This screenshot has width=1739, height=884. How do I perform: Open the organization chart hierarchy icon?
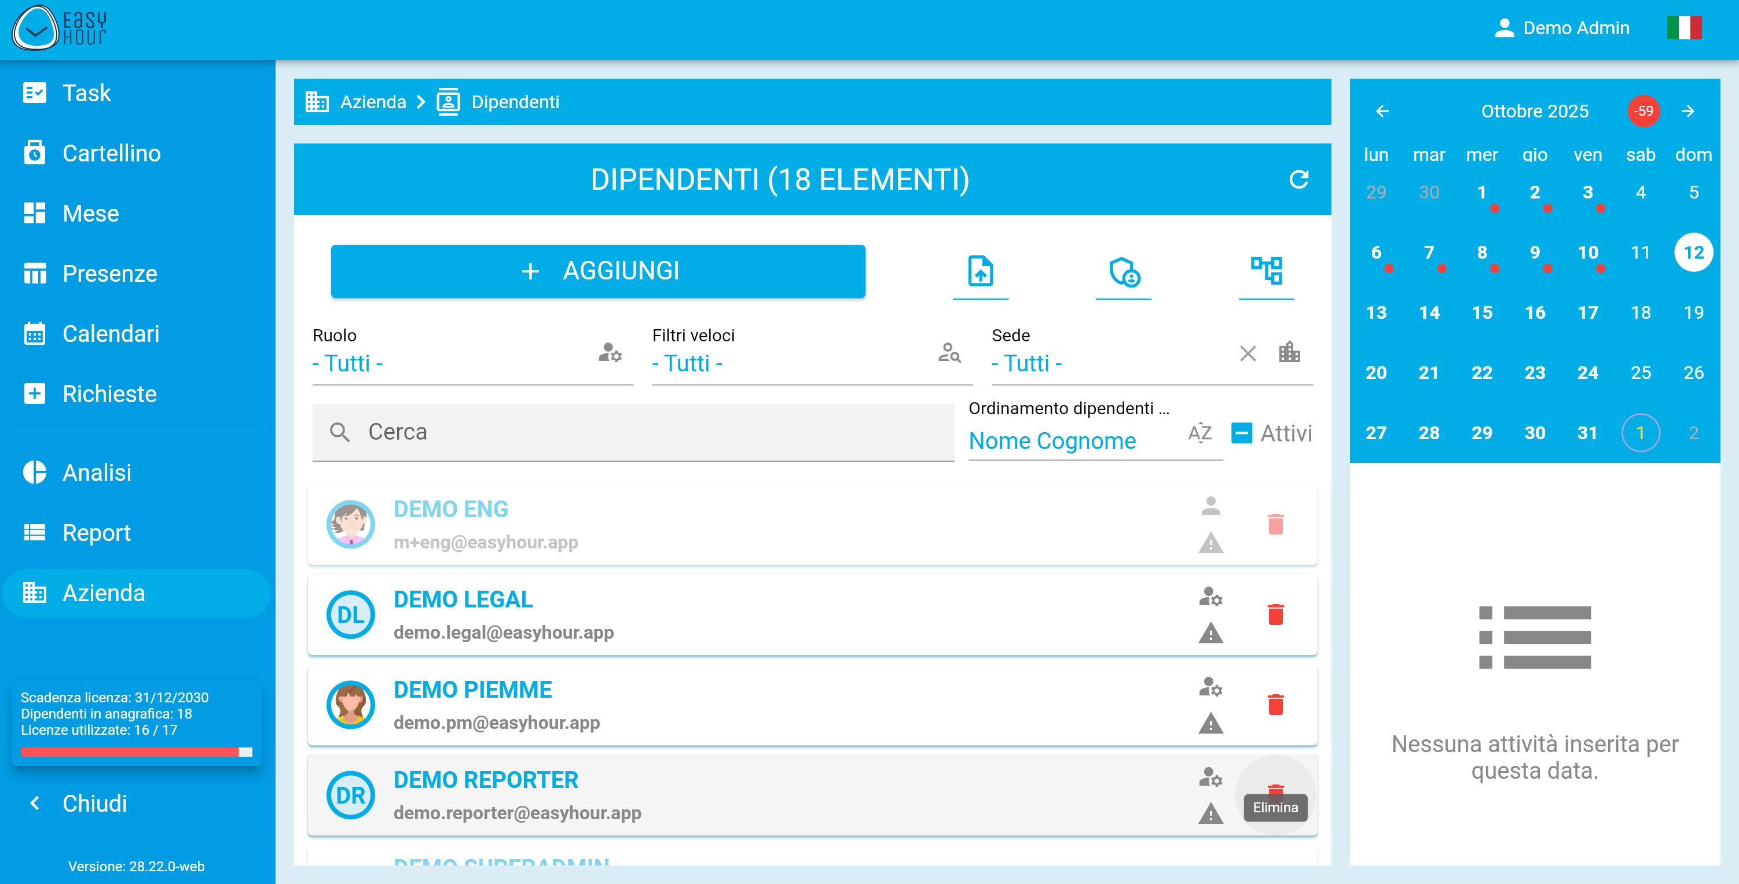(x=1266, y=271)
